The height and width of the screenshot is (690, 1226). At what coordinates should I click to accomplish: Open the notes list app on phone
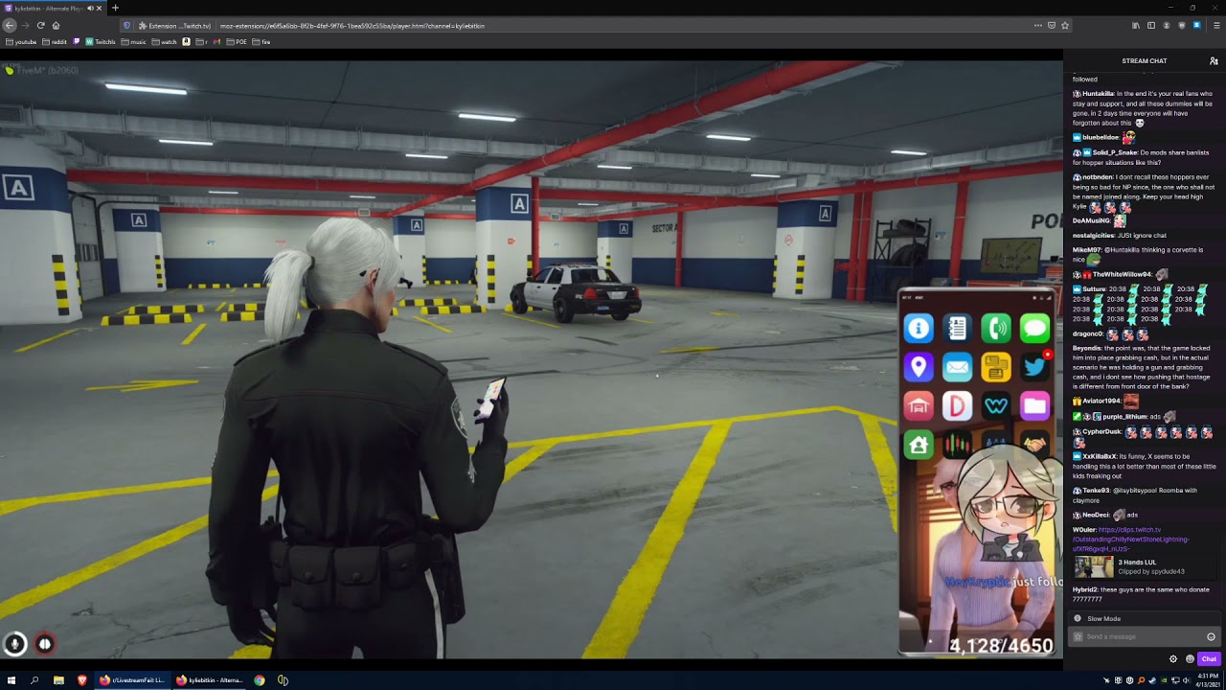[x=957, y=329]
